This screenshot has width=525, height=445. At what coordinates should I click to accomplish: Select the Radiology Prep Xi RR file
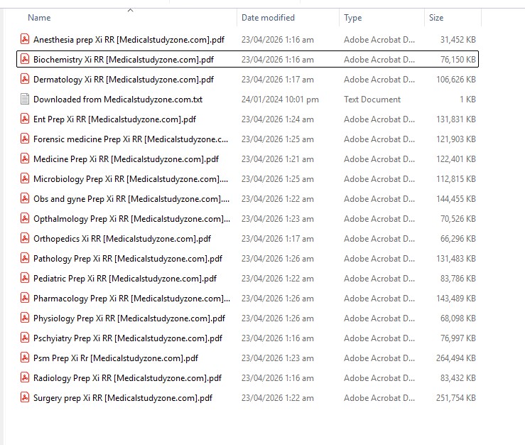127,378
